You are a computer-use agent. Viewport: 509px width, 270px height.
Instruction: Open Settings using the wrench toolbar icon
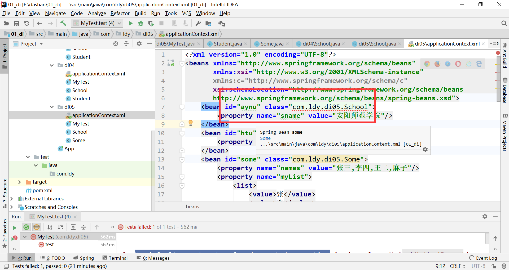pos(198,23)
